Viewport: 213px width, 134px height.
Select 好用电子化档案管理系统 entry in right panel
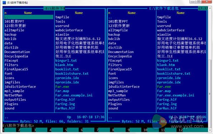(x=181, y=43)
